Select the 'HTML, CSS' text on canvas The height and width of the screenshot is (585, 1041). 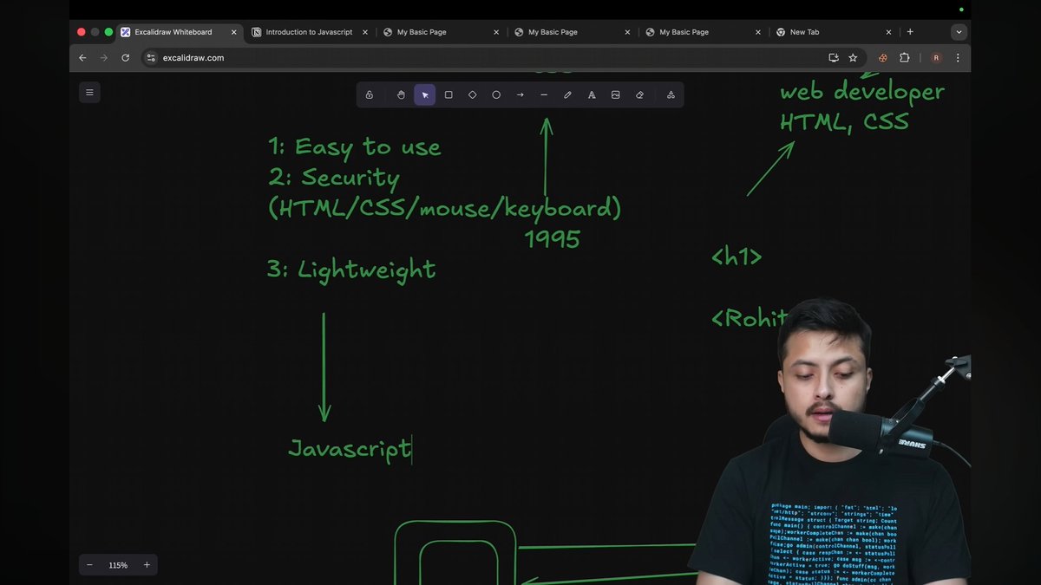pos(844,123)
